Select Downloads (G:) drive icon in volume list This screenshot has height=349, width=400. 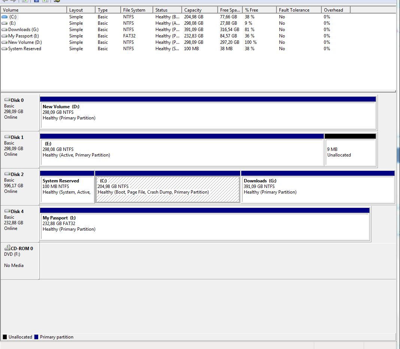tap(4, 30)
